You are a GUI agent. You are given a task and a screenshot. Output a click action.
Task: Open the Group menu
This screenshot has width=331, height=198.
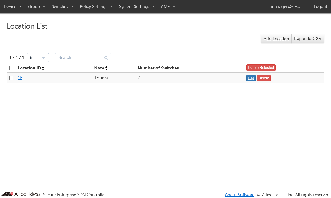pyautogui.click(x=37, y=6)
